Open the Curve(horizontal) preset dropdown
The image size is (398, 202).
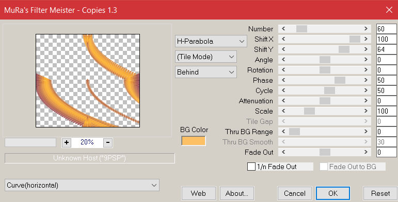[x=82, y=185]
